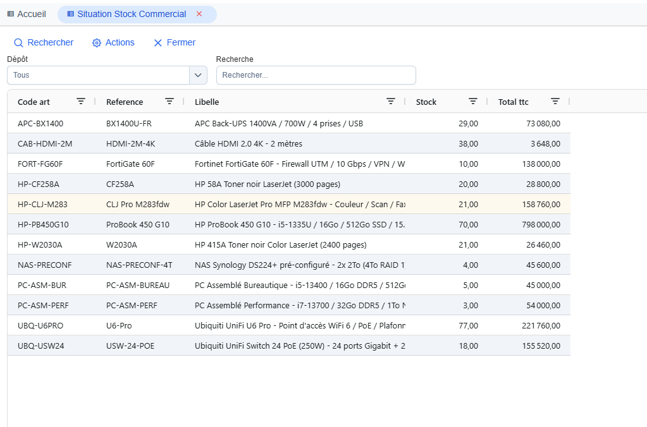
Task: Switch to the Accueil tab
Action: coord(27,14)
